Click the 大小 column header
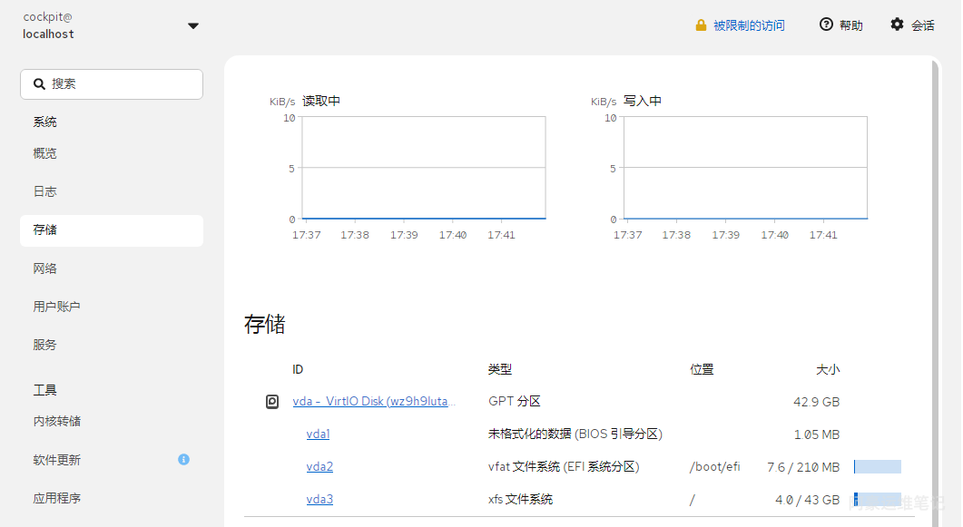Viewport: 963px width, 527px height. (827, 369)
